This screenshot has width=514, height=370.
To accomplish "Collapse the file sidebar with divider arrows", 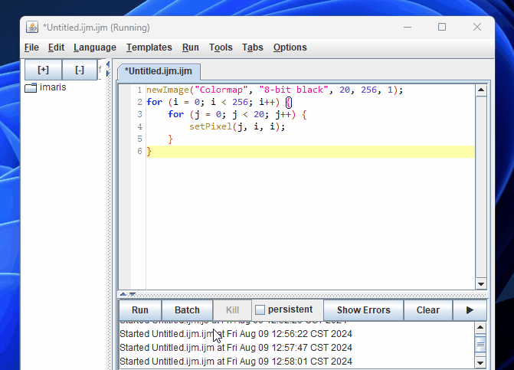I will (107, 64).
